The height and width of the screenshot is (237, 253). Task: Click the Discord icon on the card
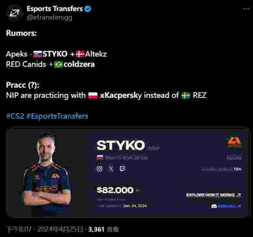click(x=214, y=206)
